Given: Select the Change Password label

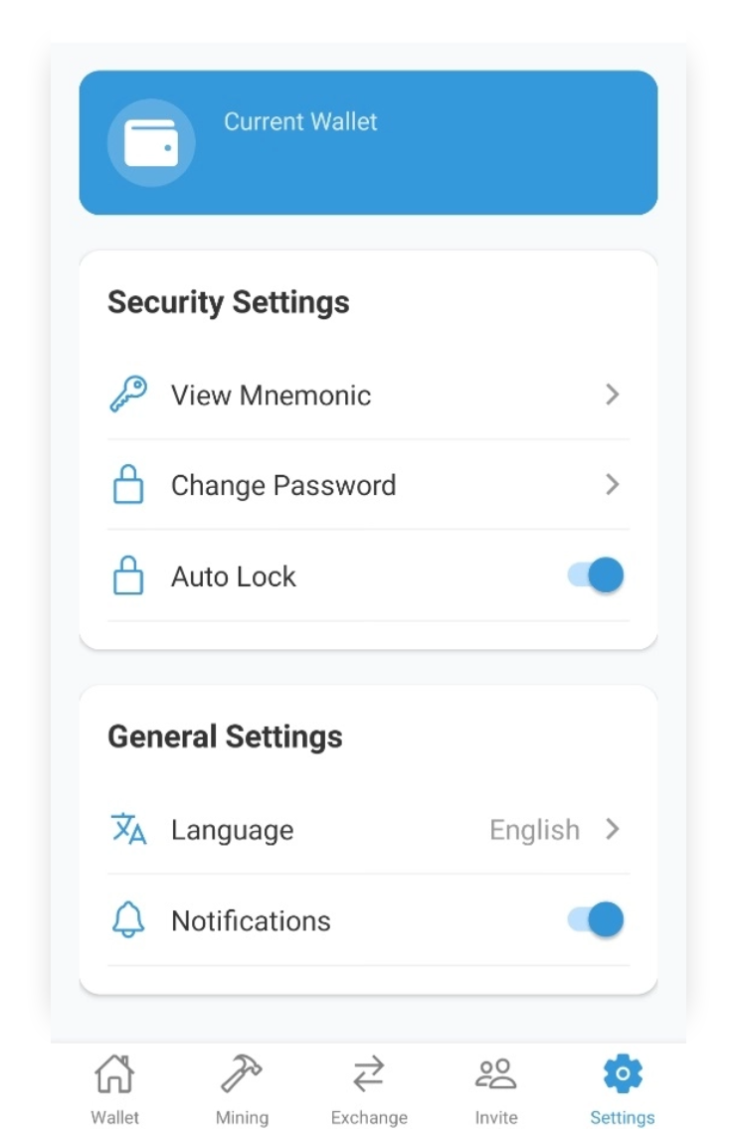Looking at the screenshot, I should [x=283, y=485].
